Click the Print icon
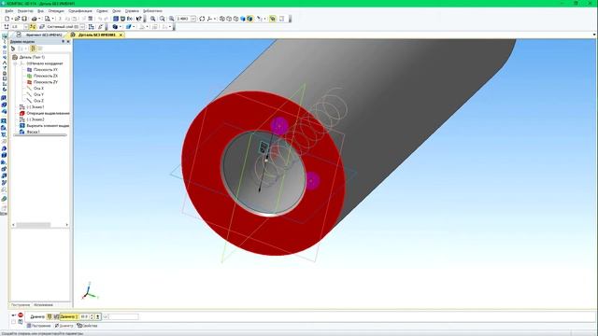The image size is (598, 336). click(34, 19)
